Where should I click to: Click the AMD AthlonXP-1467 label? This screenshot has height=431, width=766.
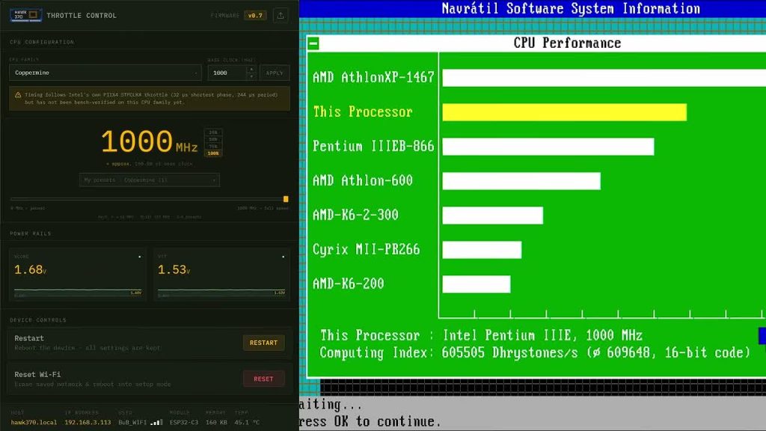pos(373,77)
